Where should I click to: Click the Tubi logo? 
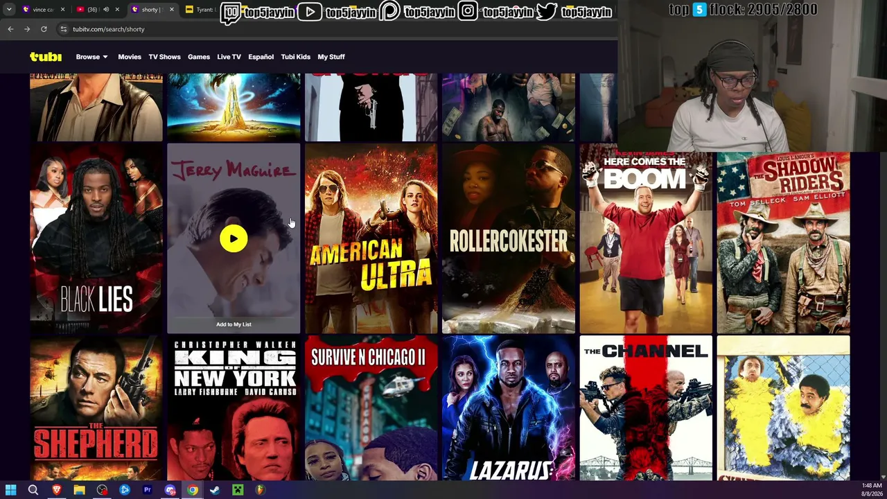46,57
